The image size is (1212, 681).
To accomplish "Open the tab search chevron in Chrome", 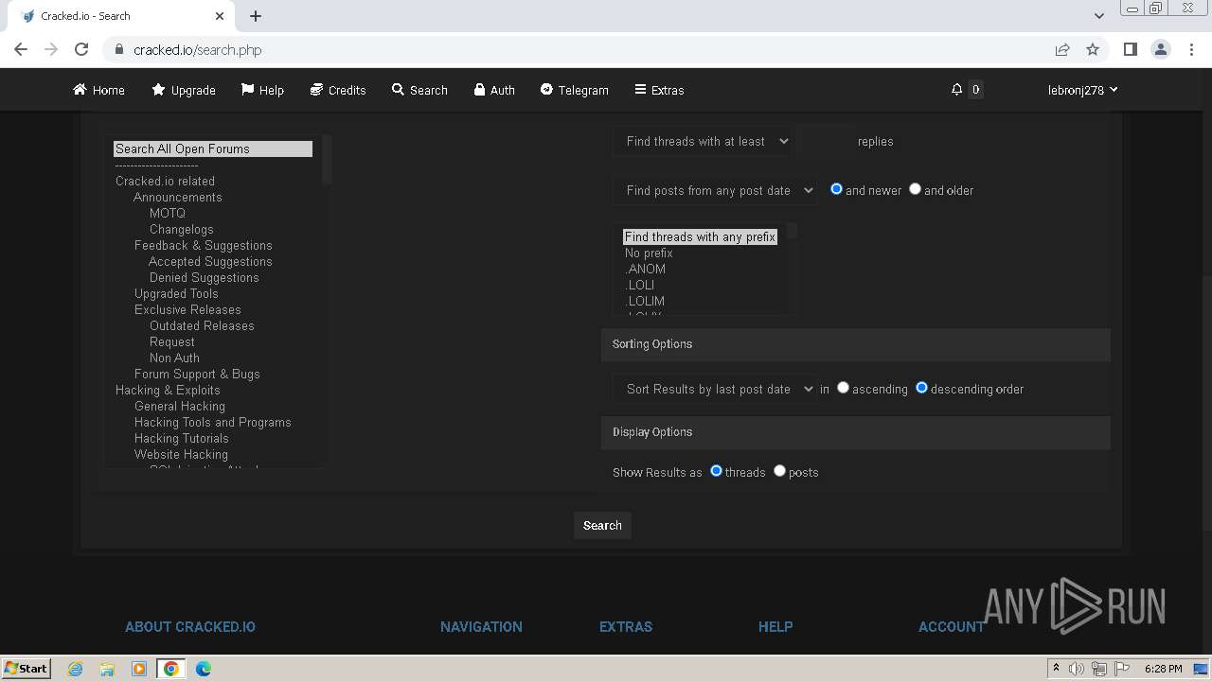I will tap(1098, 16).
